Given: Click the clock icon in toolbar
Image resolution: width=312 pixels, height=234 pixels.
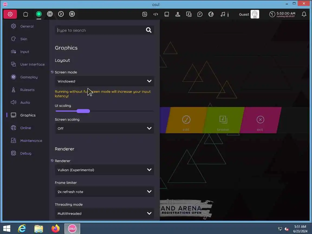Looking at the screenshot, I should pos(272,14).
